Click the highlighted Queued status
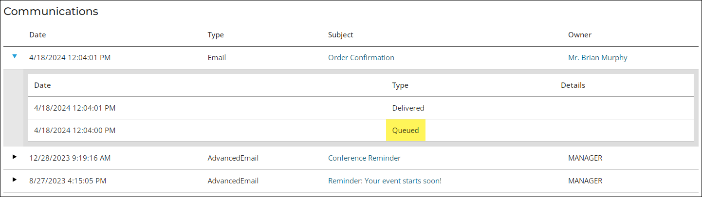The image size is (702, 197). [406, 130]
